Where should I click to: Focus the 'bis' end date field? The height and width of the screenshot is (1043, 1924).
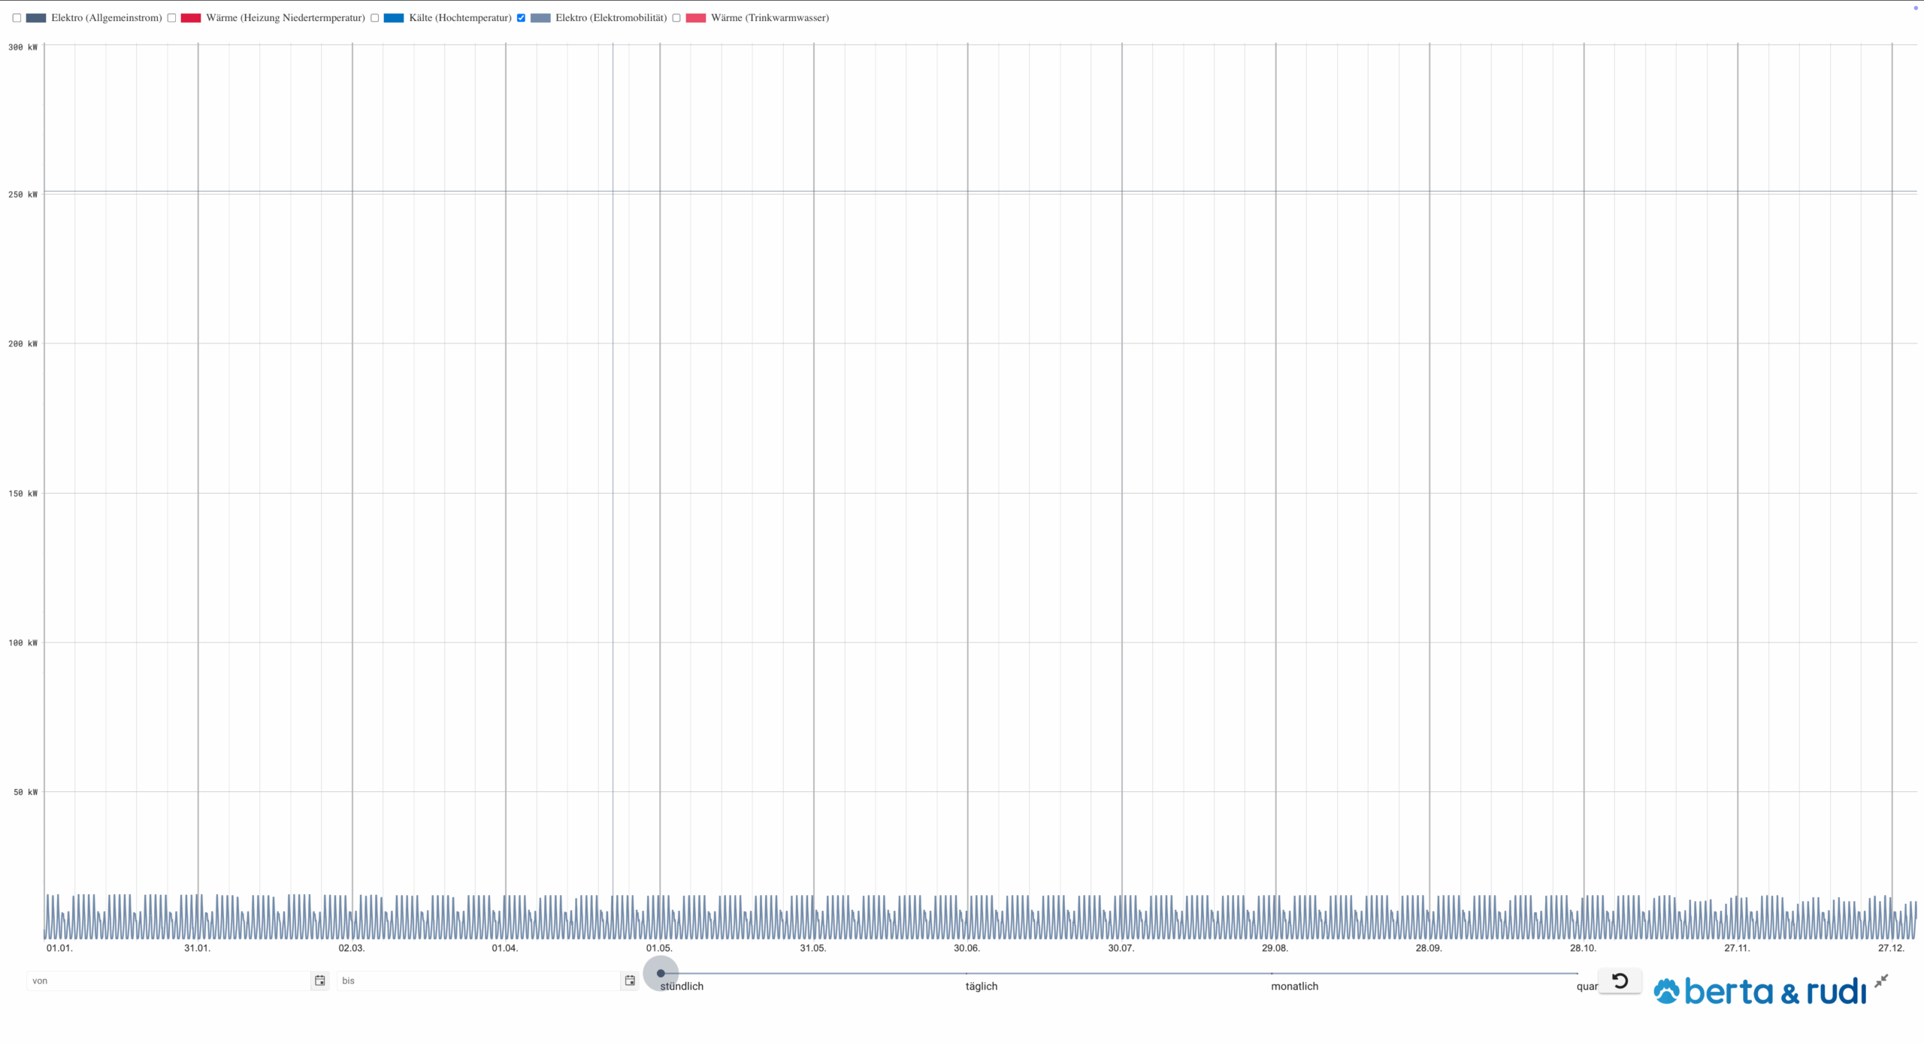[x=479, y=981]
